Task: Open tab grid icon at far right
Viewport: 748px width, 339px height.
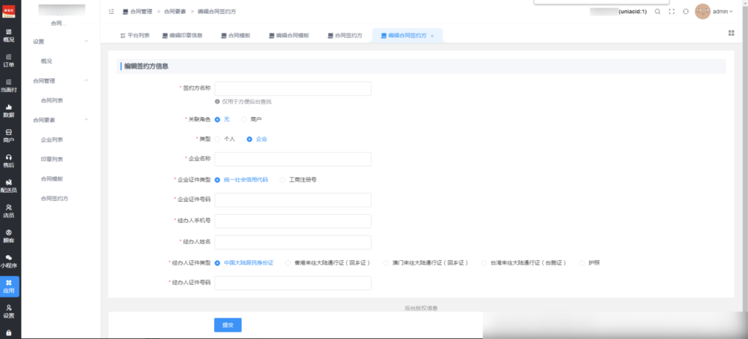Action: [731, 33]
